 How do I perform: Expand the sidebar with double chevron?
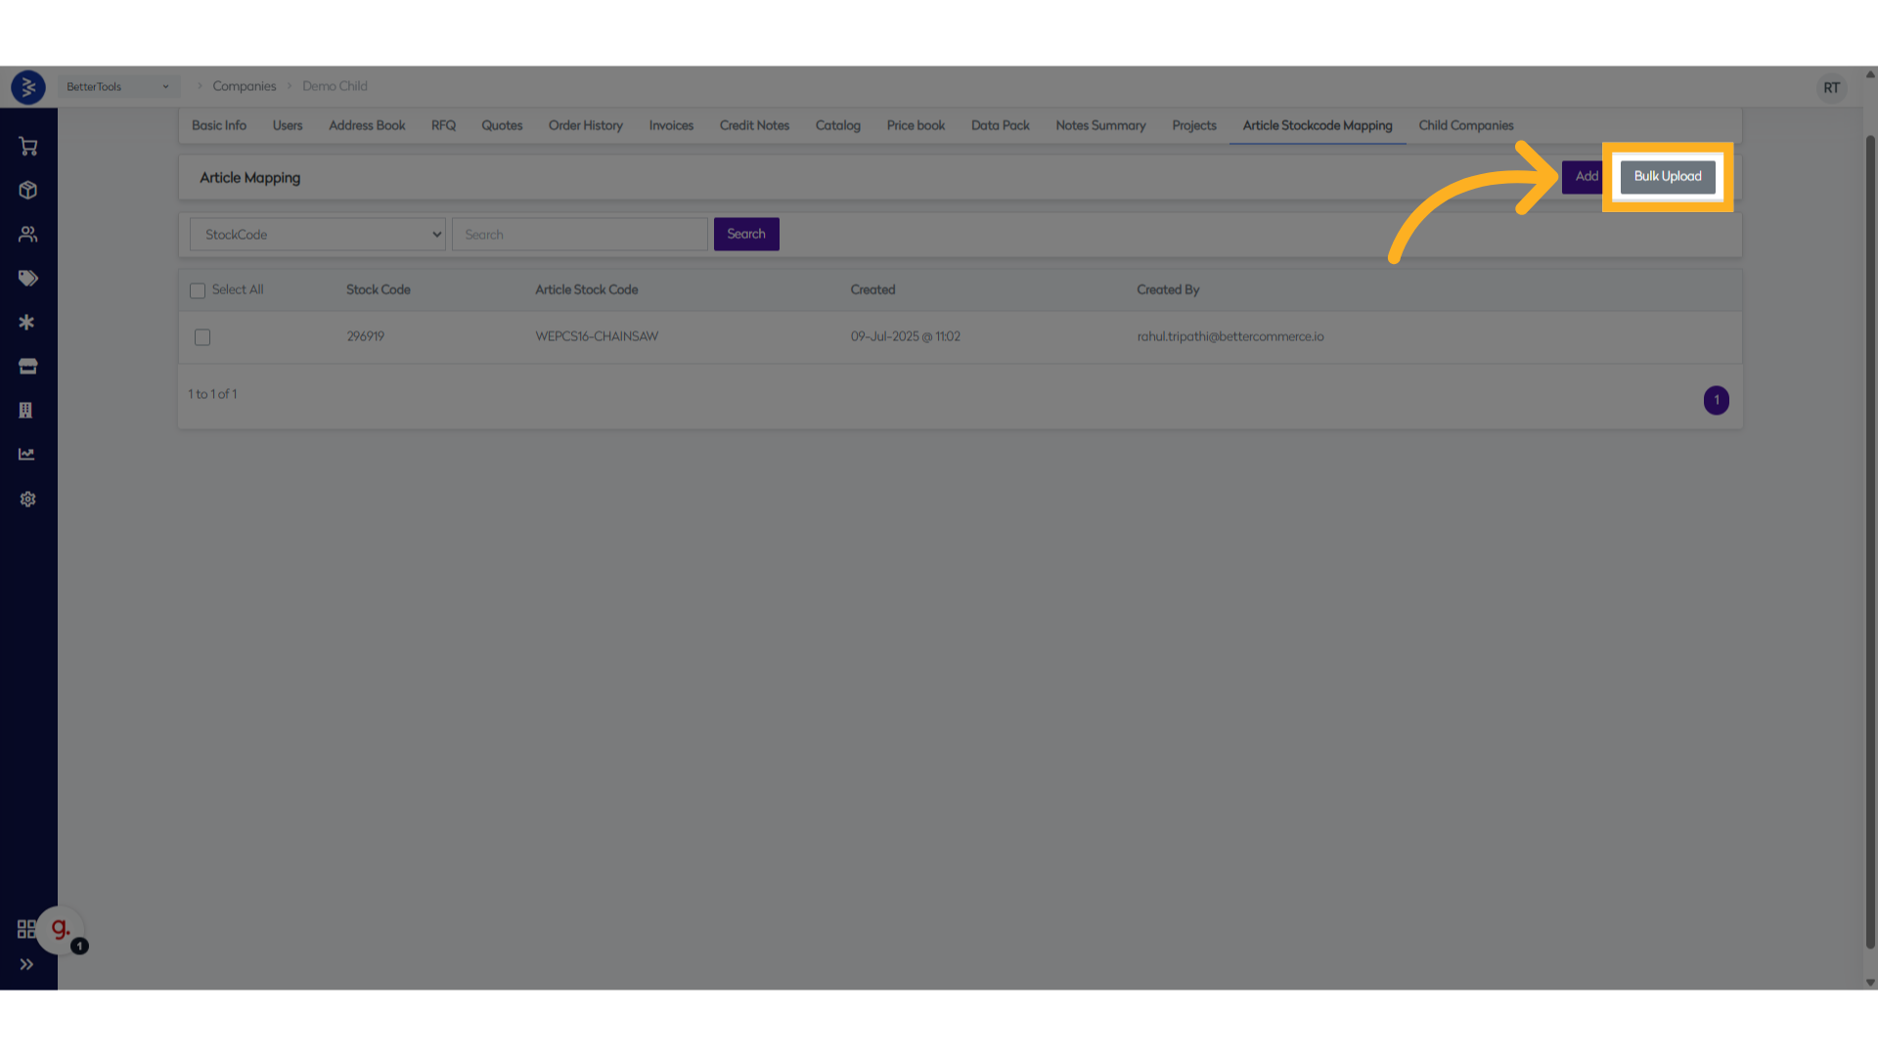coord(26,964)
